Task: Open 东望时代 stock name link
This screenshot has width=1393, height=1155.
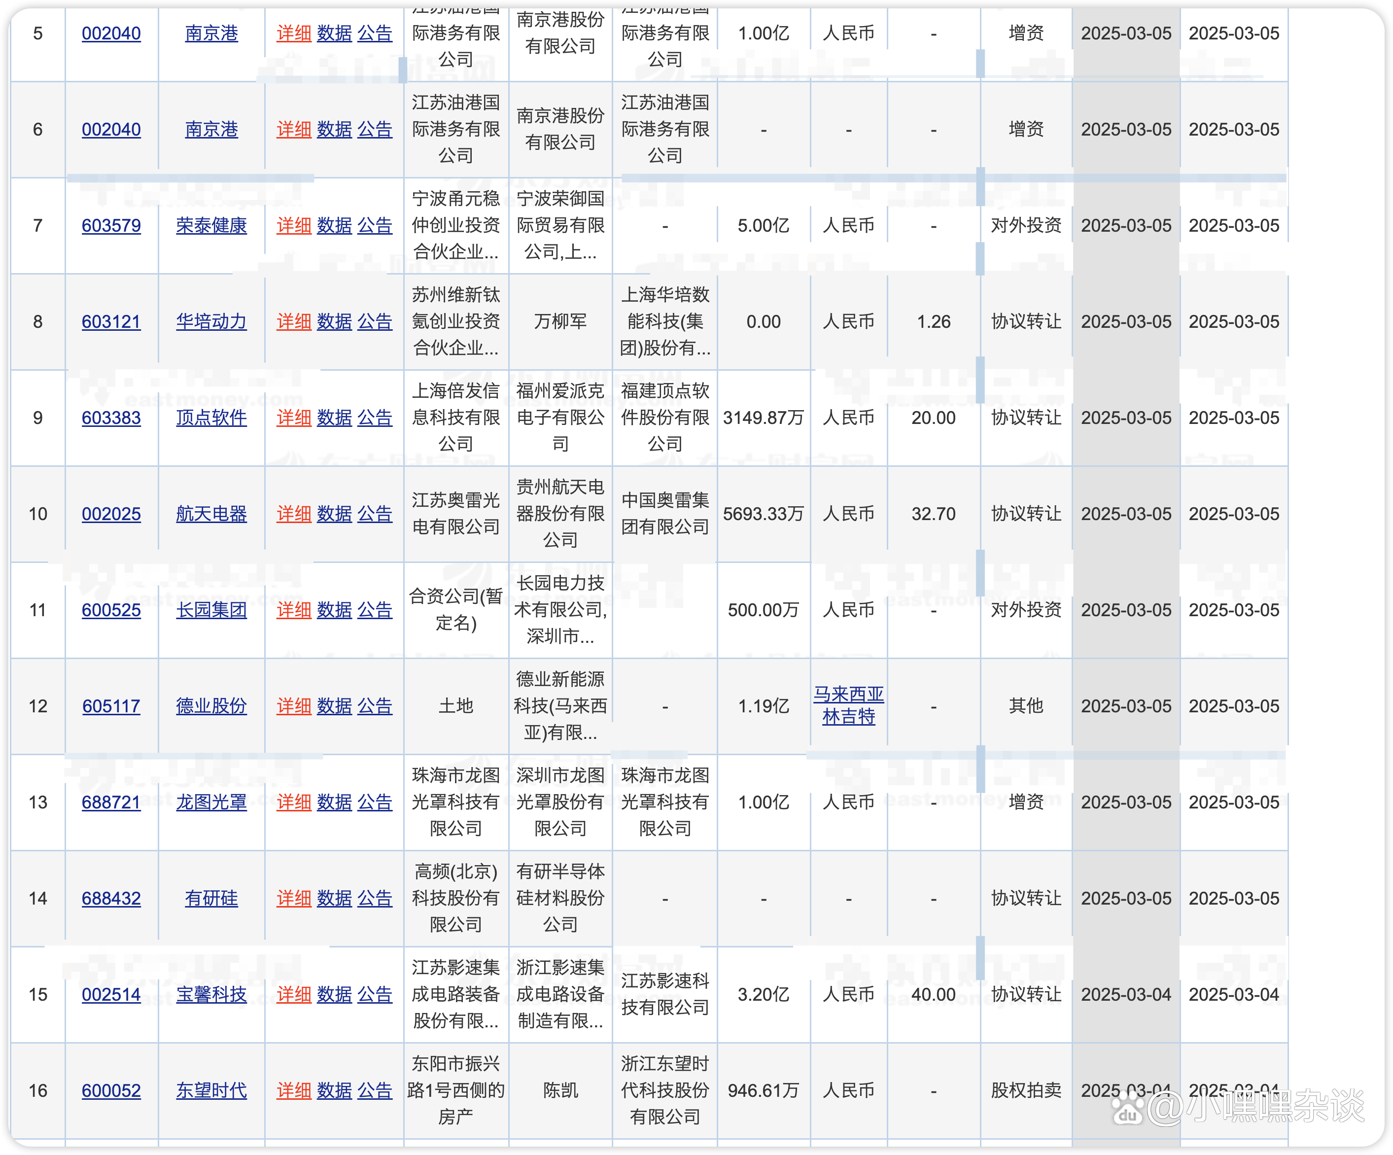Action: (x=211, y=1090)
